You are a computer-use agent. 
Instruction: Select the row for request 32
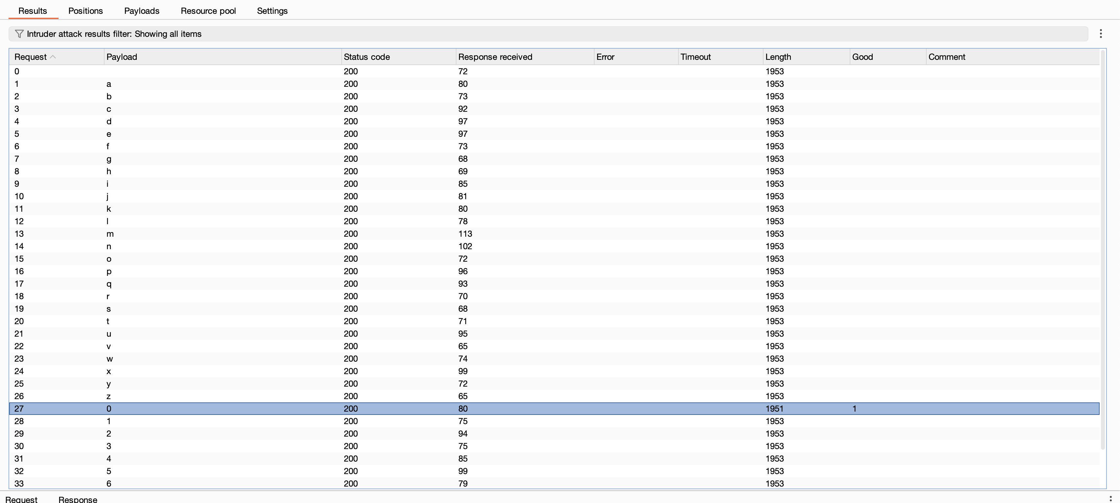(x=554, y=471)
